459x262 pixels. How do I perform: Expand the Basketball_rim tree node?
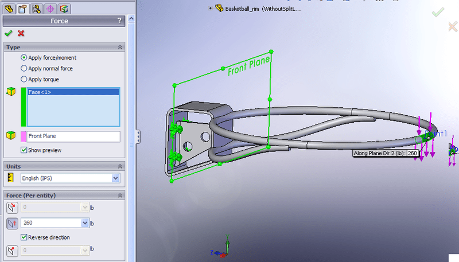point(211,9)
